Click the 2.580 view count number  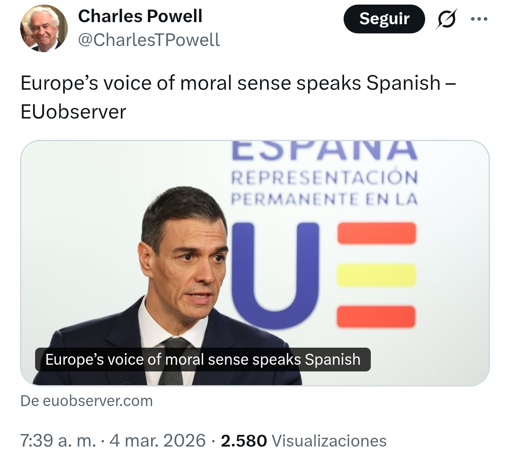coord(244,441)
